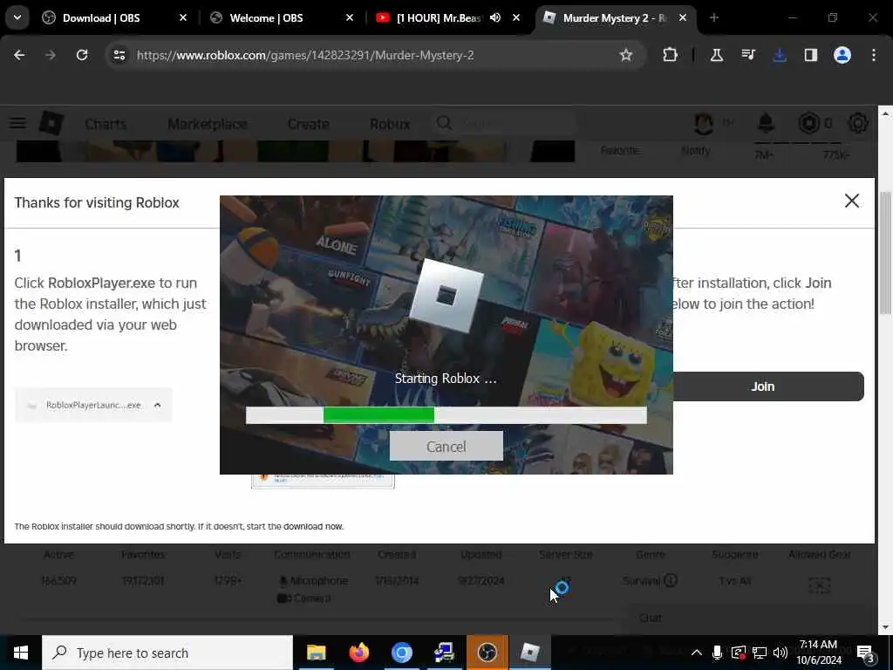Open the tab search dropdown arrow

pos(17,17)
